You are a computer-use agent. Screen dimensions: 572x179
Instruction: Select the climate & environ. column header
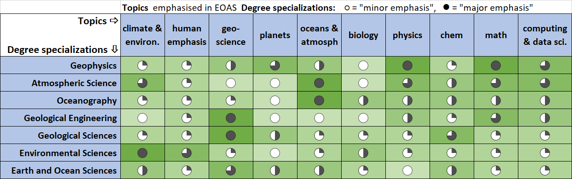point(142,35)
